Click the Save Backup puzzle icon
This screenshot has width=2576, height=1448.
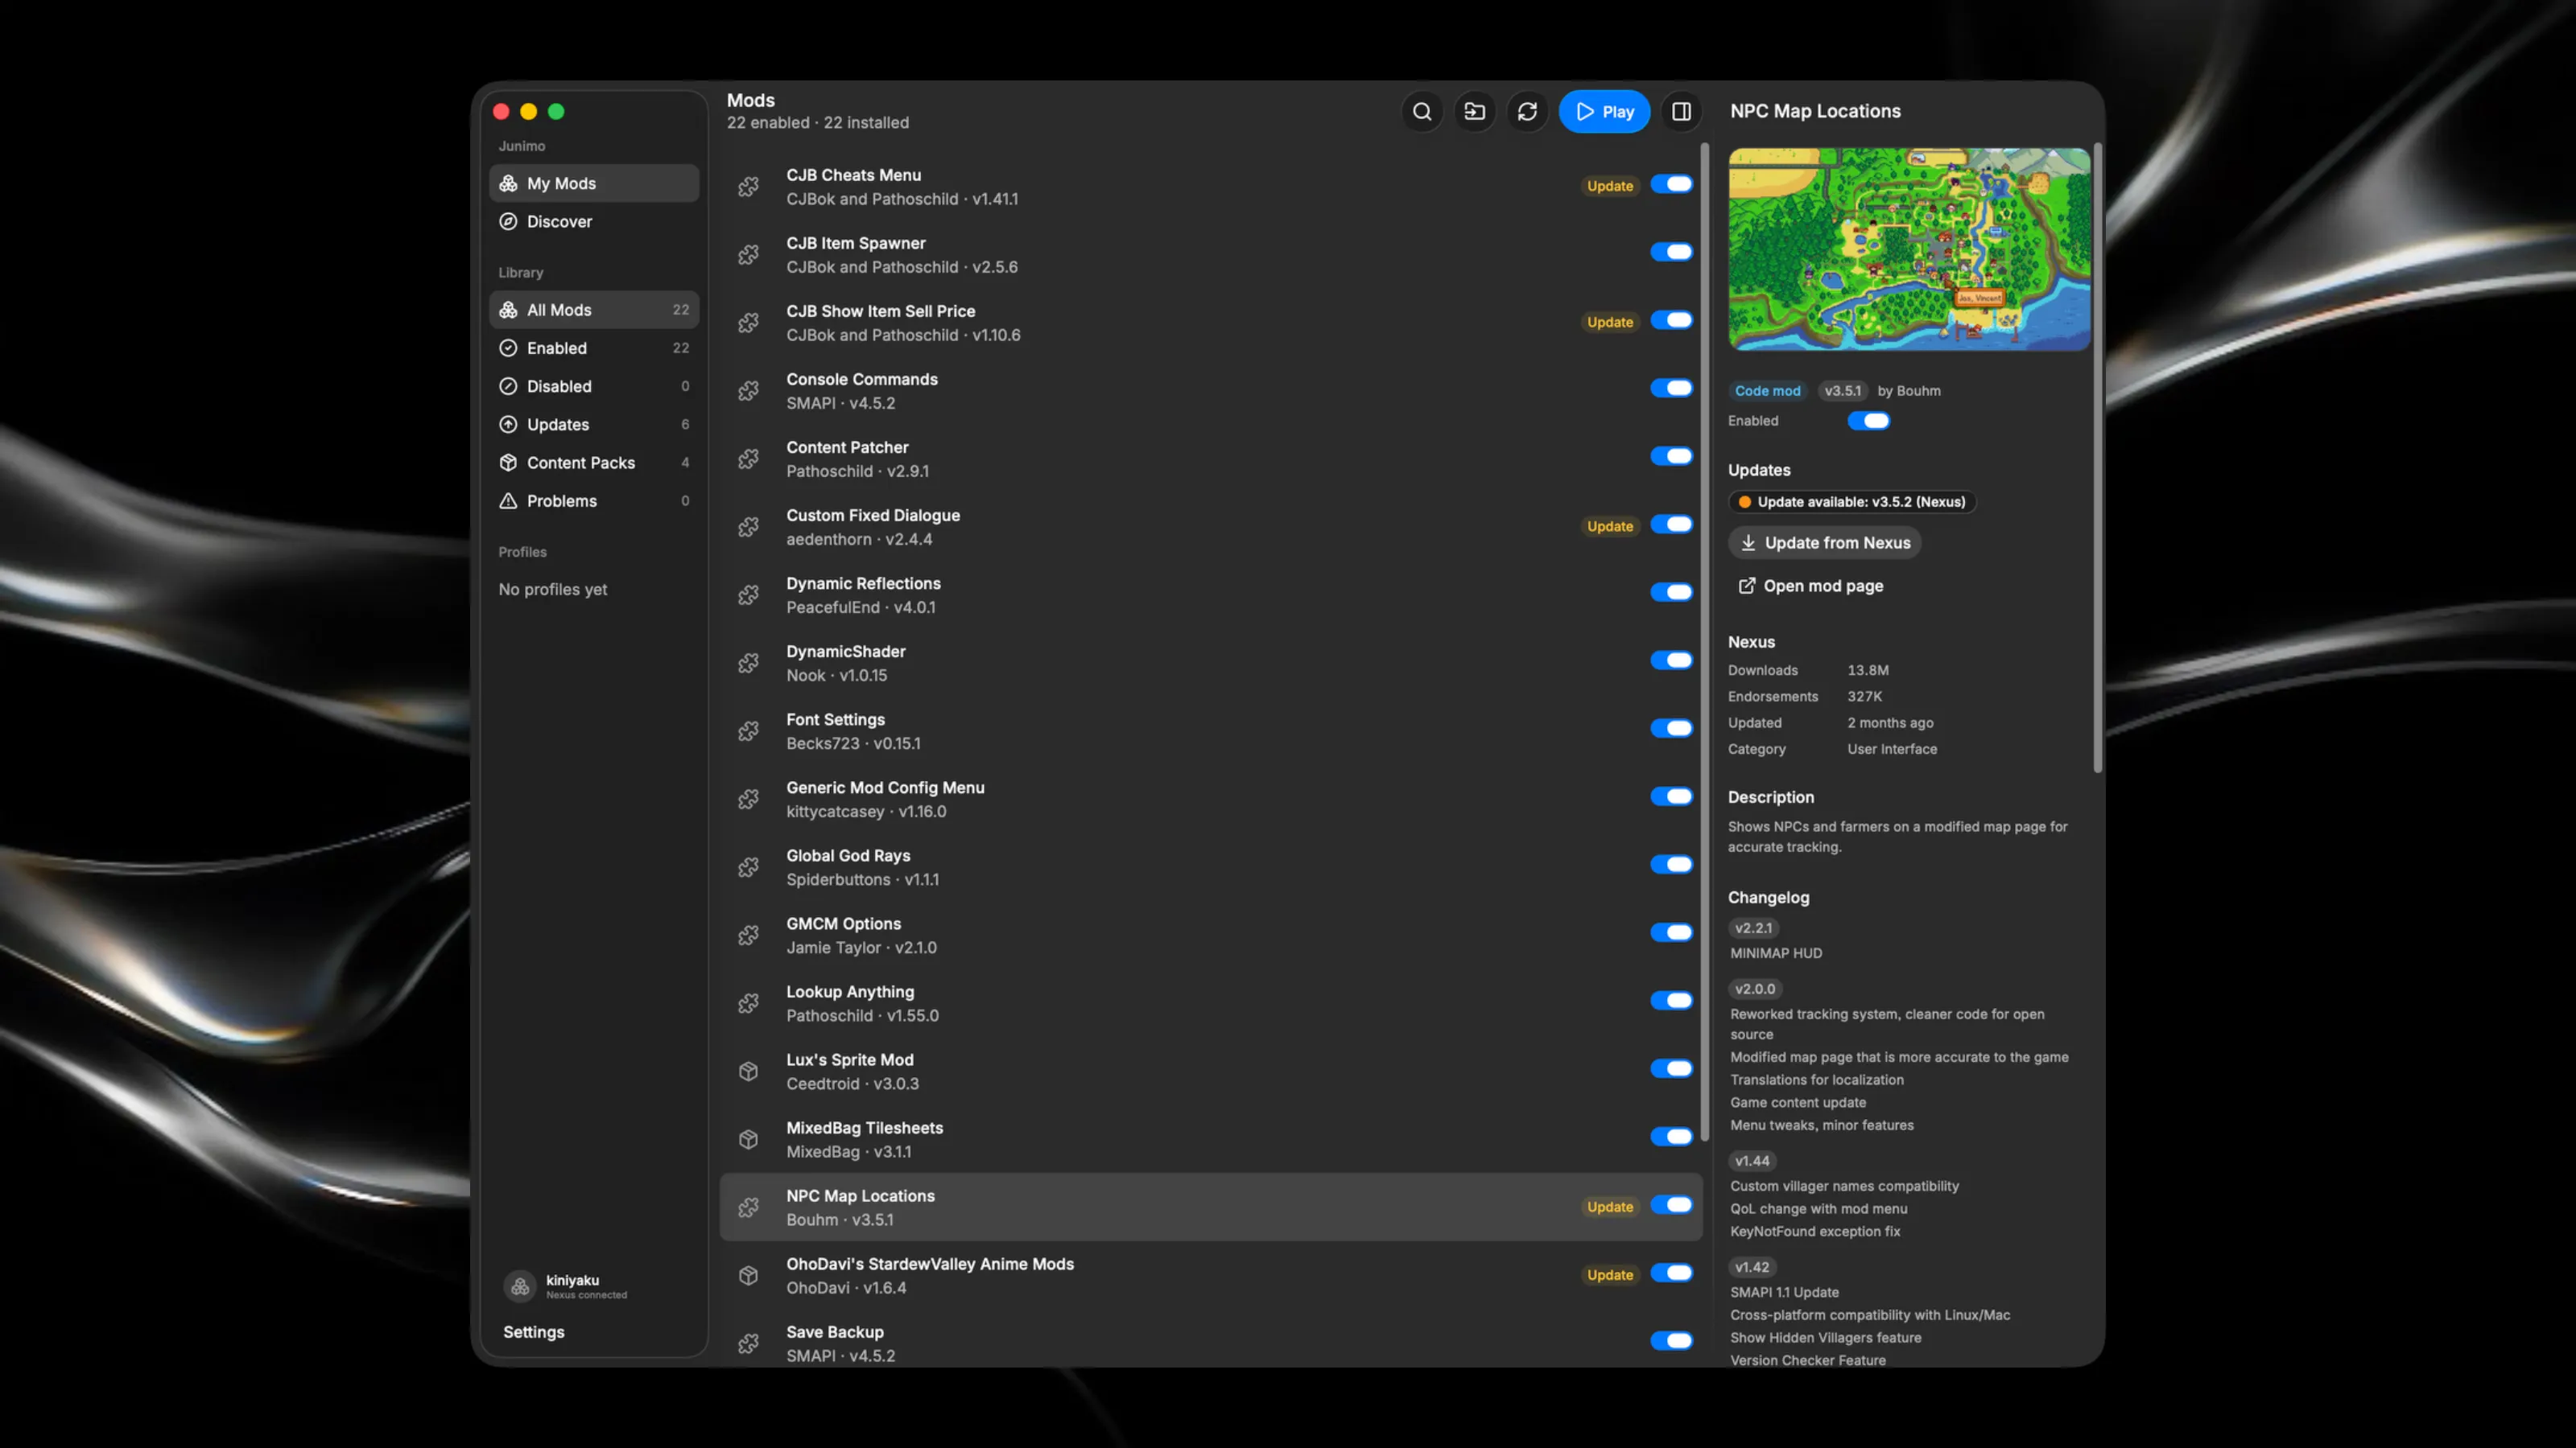[748, 1343]
